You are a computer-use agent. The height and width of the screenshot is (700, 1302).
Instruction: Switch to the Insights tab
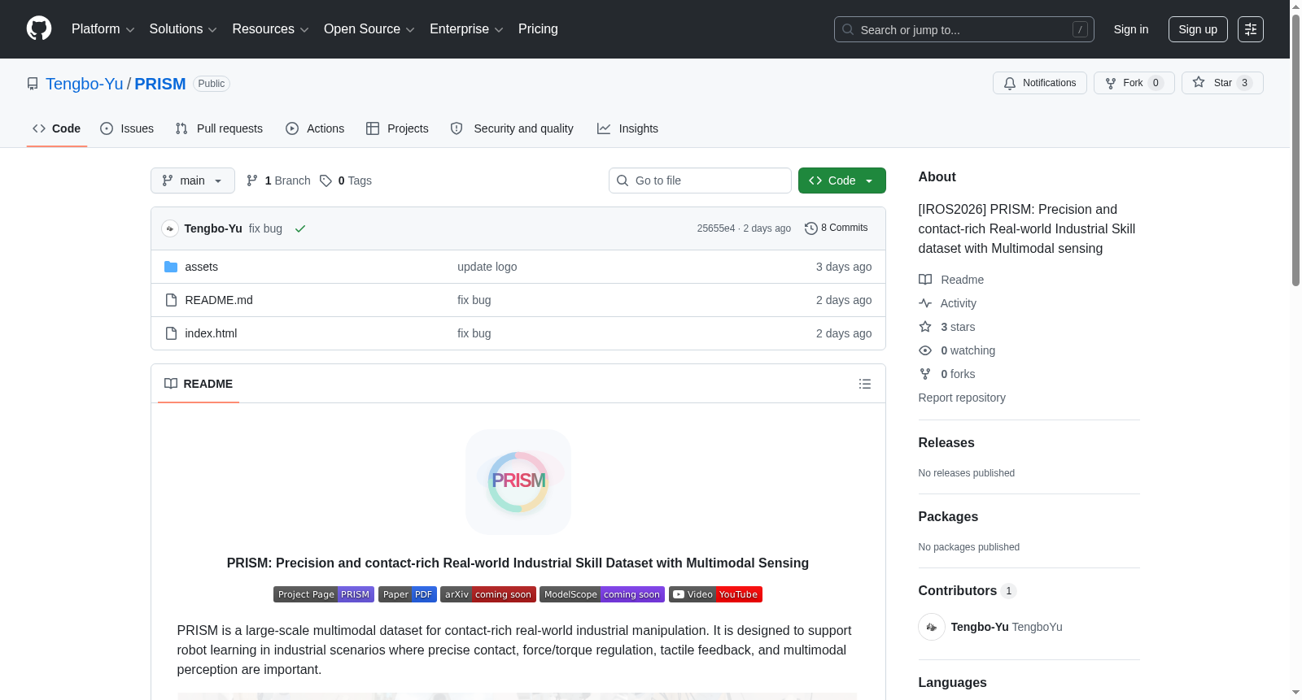(x=627, y=128)
